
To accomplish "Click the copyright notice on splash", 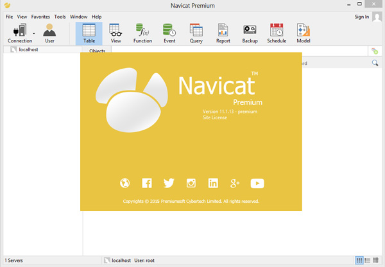I will pyautogui.click(x=191, y=201).
